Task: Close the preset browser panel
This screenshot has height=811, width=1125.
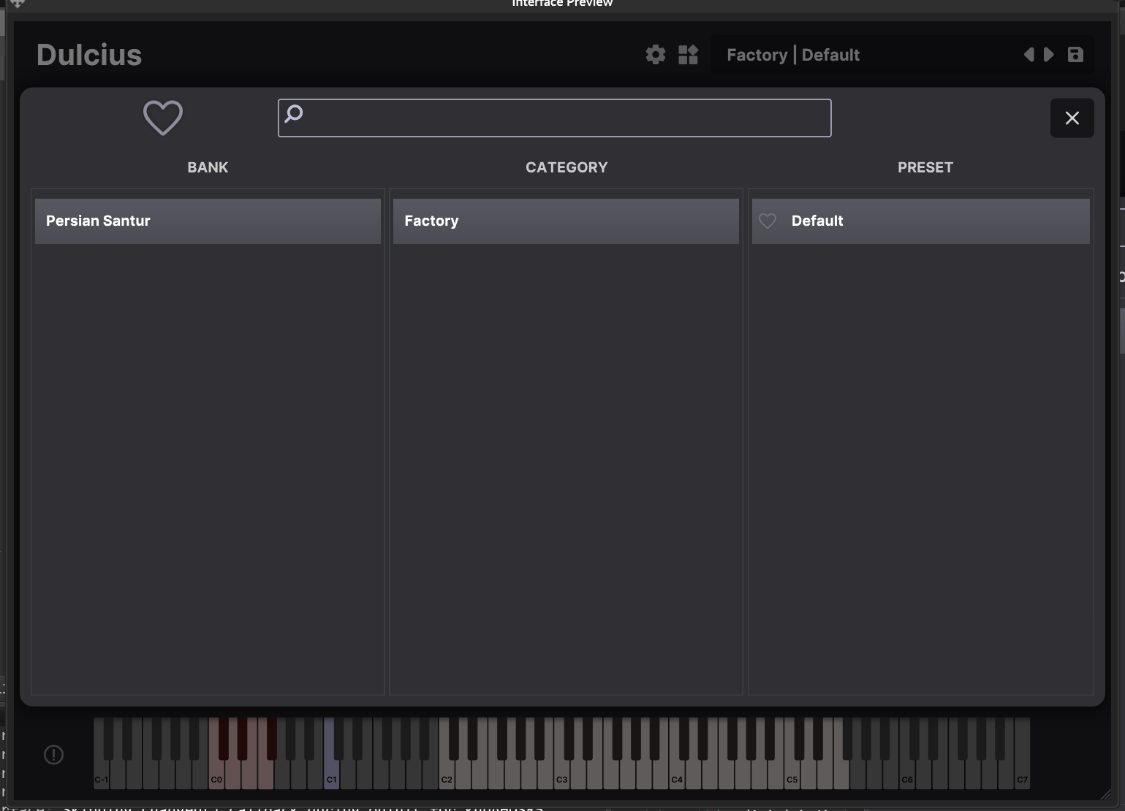Action: [1072, 118]
